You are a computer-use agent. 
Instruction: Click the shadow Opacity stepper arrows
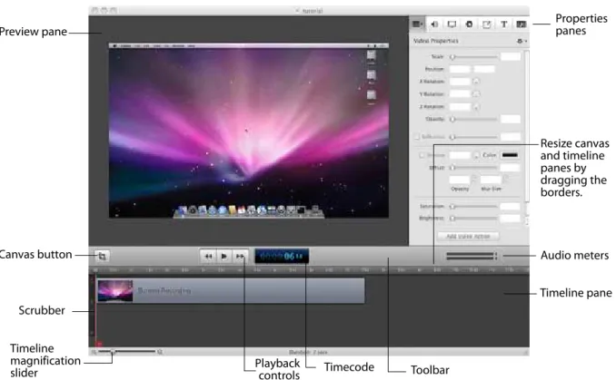[x=473, y=180]
